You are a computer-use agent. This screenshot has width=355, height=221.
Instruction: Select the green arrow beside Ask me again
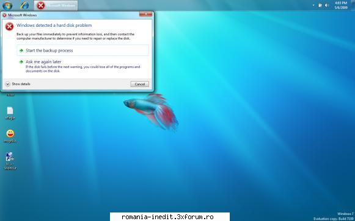tap(21, 61)
